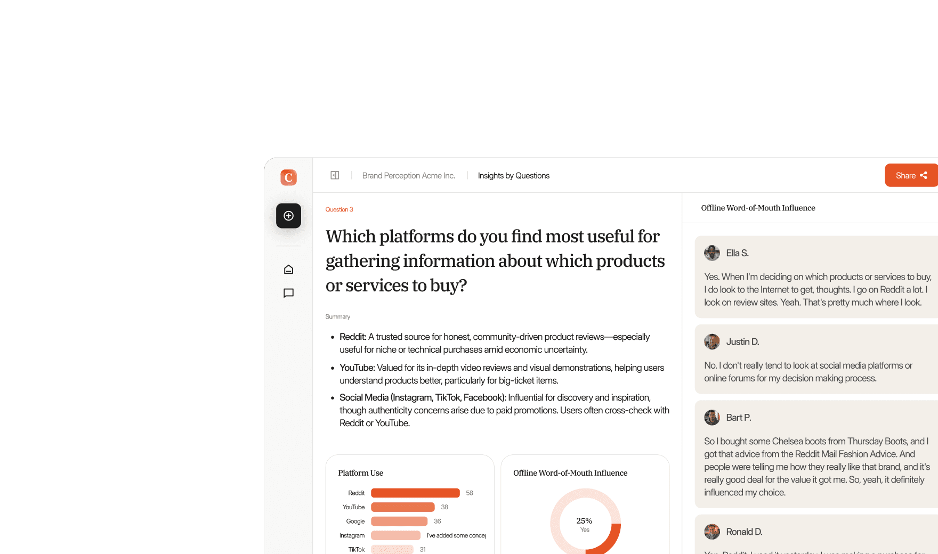Image resolution: width=938 pixels, height=554 pixels.
Task: Select Insights by Questions breadcrumb
Action: (514, 176)
